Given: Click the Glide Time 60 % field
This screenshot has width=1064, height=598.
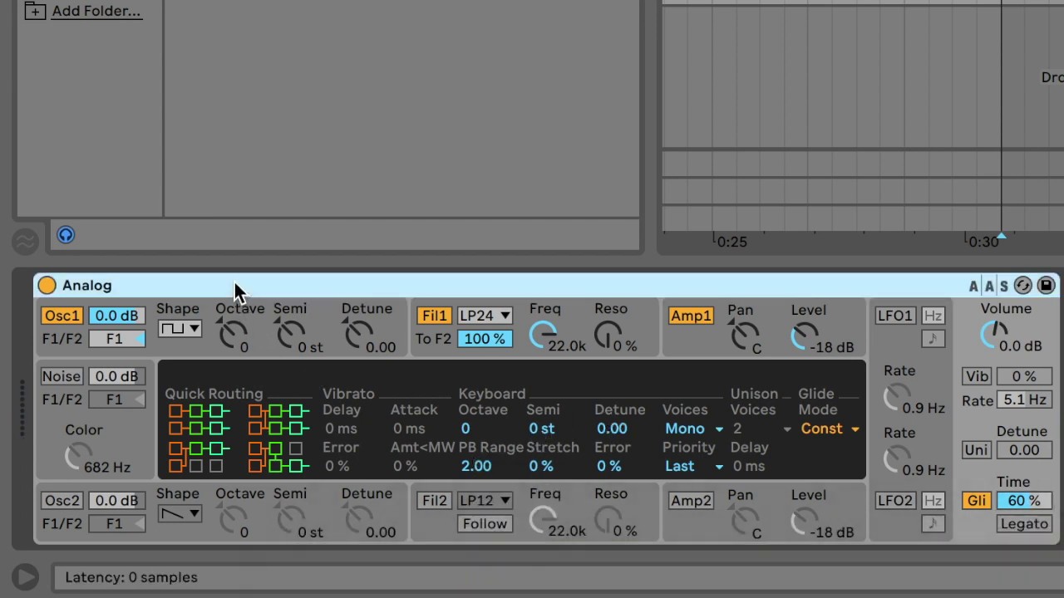Looking at the screenshot, I should pyautogui.click(x=1024, y=501).
